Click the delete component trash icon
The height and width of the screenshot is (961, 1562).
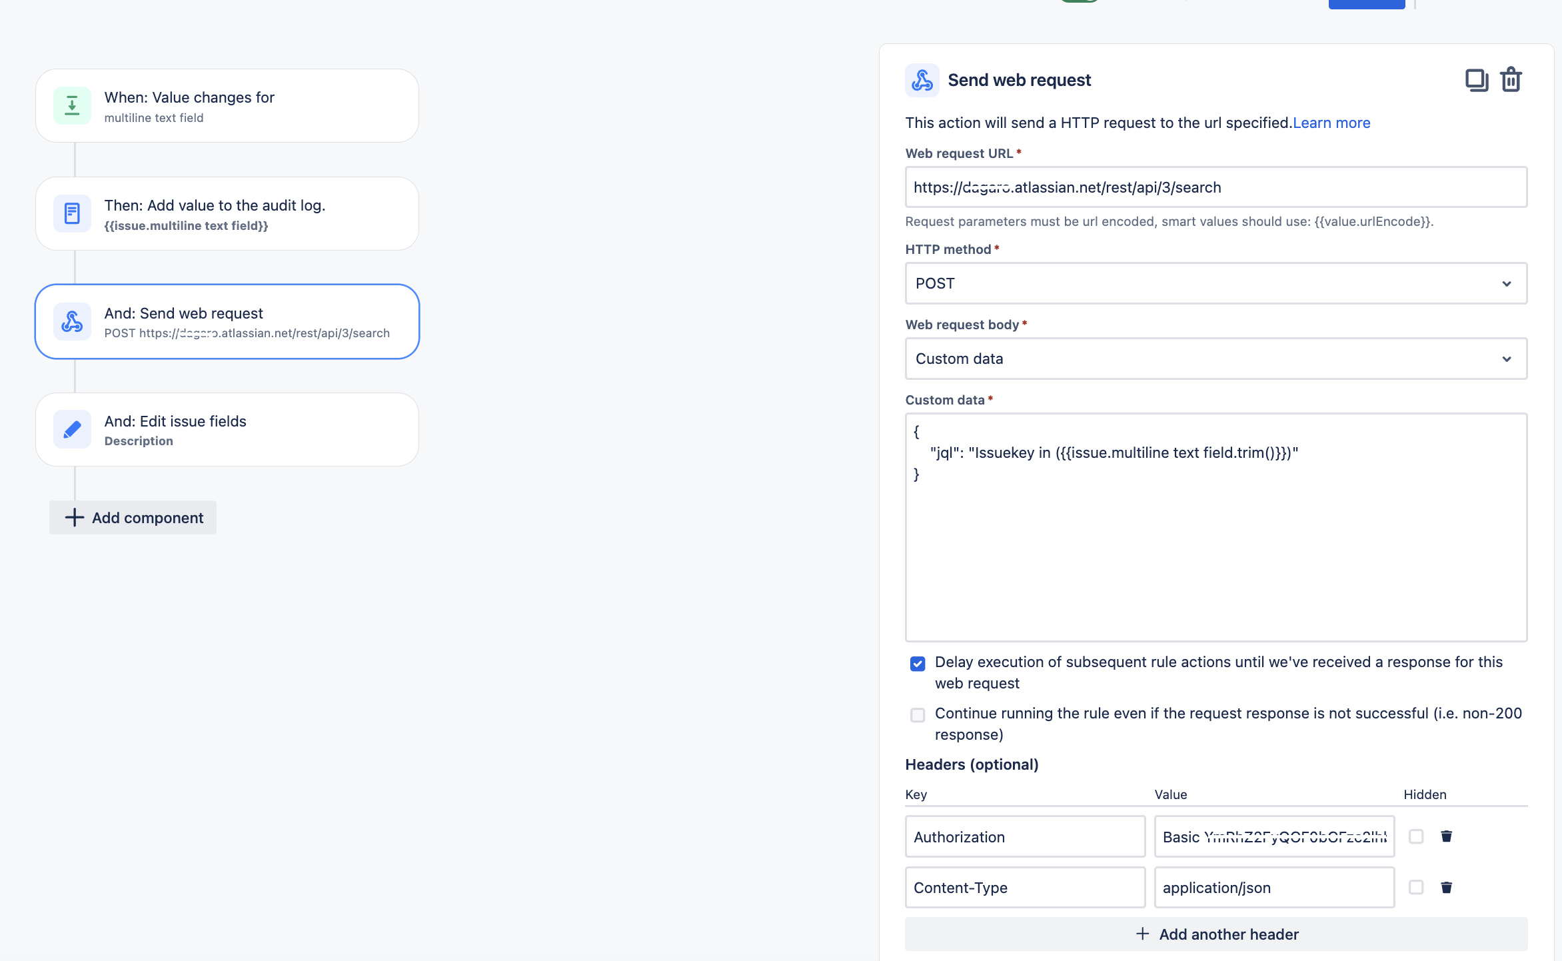(x=1511, y=80)
